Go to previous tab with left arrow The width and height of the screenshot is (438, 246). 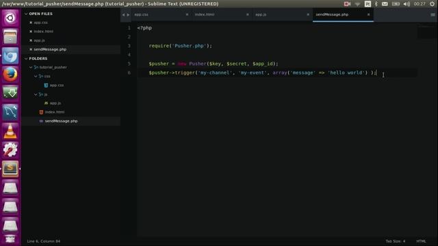123,15
